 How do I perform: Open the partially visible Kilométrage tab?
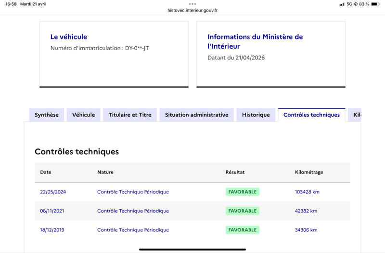click(x=355, y=115)
